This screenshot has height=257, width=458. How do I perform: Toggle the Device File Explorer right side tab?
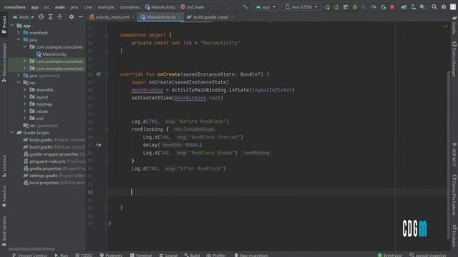pos(454,195)
